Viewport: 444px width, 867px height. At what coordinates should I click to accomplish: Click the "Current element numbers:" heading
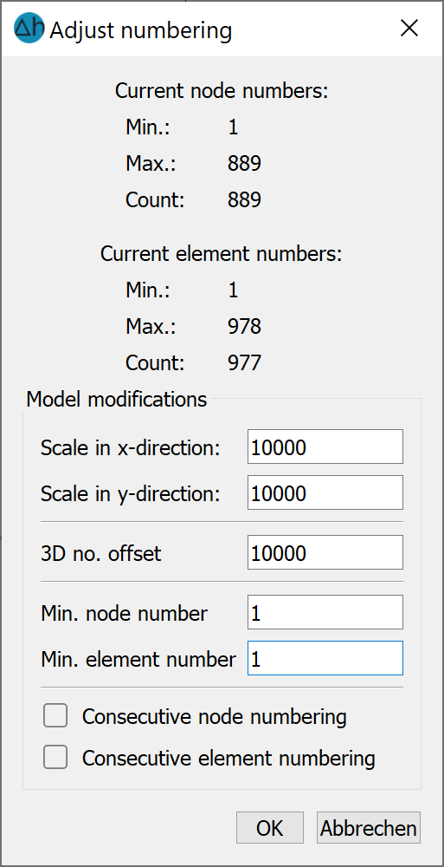(x=222, y=254)
